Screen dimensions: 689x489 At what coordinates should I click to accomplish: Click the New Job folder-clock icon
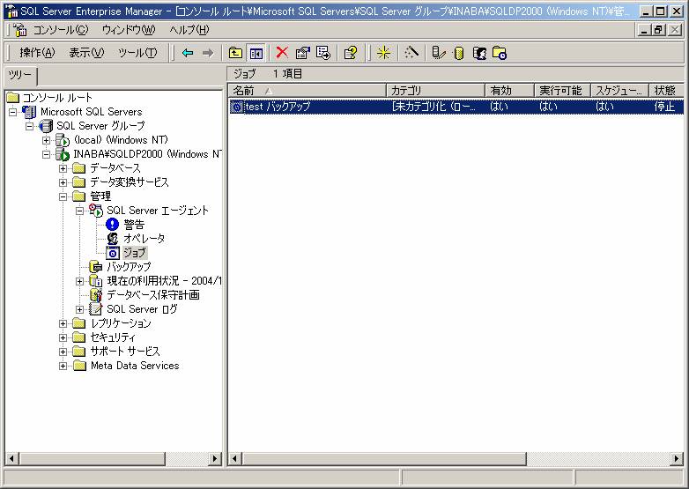[500, 53]
